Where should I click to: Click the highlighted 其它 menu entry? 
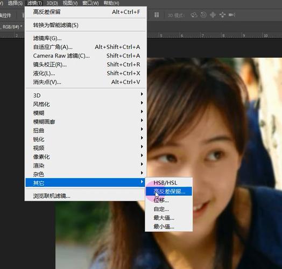pos(86,183)
